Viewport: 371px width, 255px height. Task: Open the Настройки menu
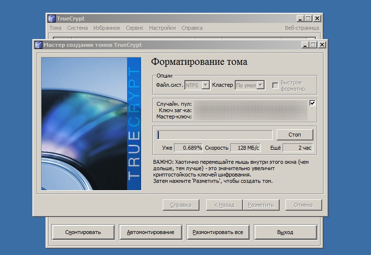click(162, 28)
